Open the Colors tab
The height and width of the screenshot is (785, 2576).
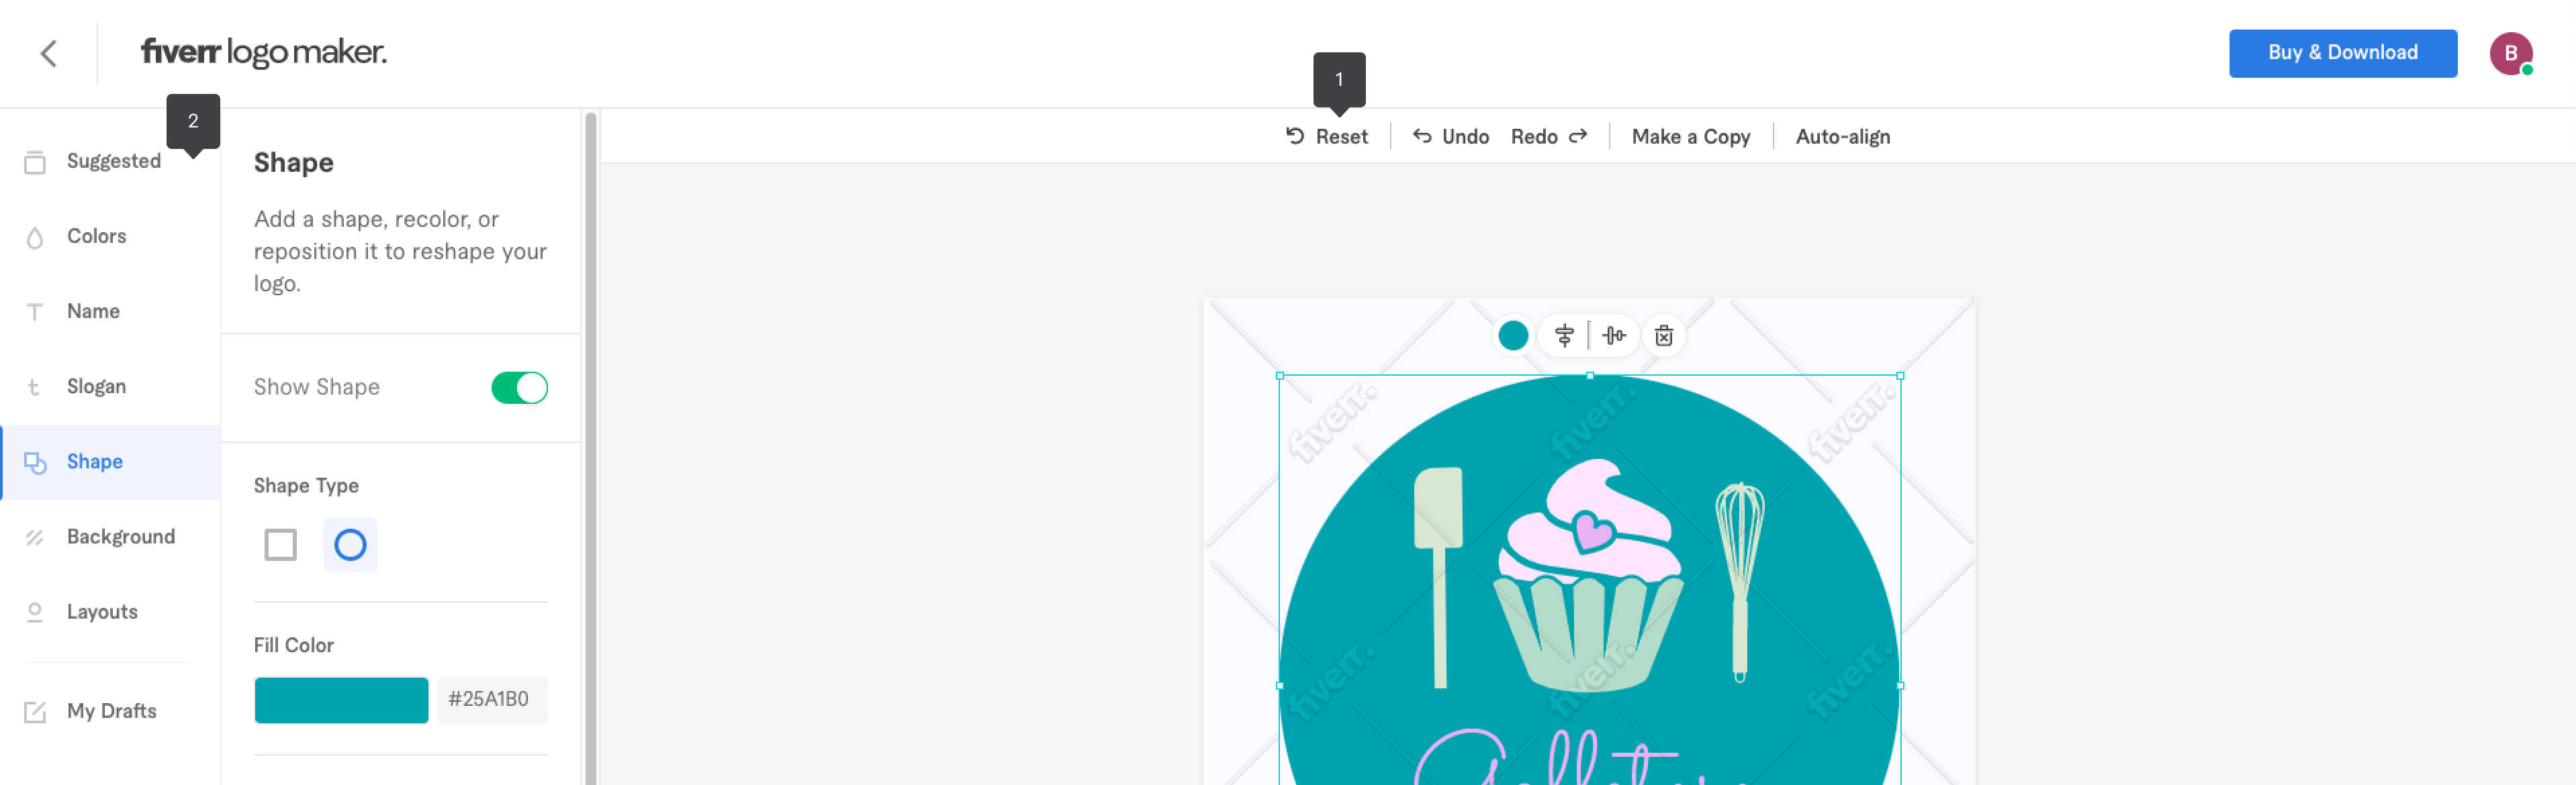(96, 237)
